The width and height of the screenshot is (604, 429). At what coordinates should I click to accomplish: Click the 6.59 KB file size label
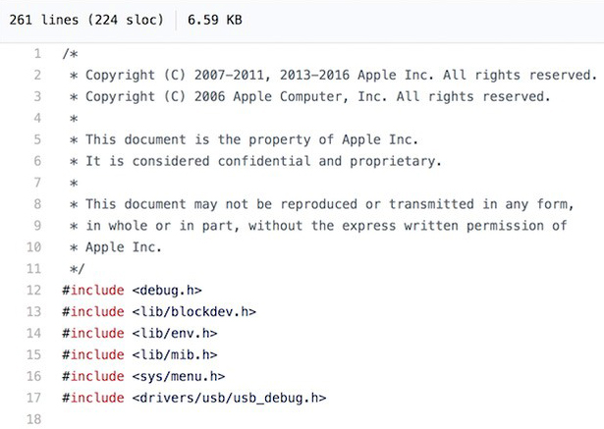pos(215,20)
